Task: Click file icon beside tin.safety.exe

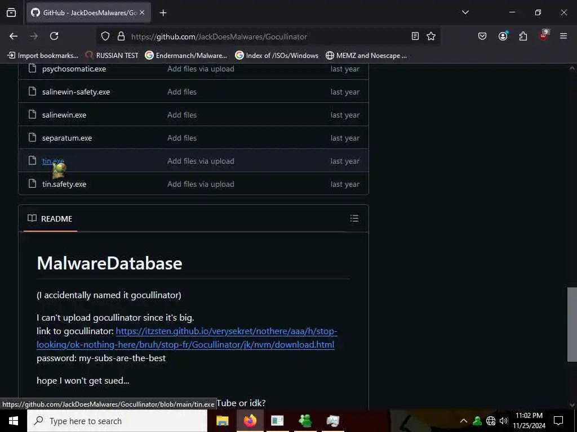Action: 32,183
